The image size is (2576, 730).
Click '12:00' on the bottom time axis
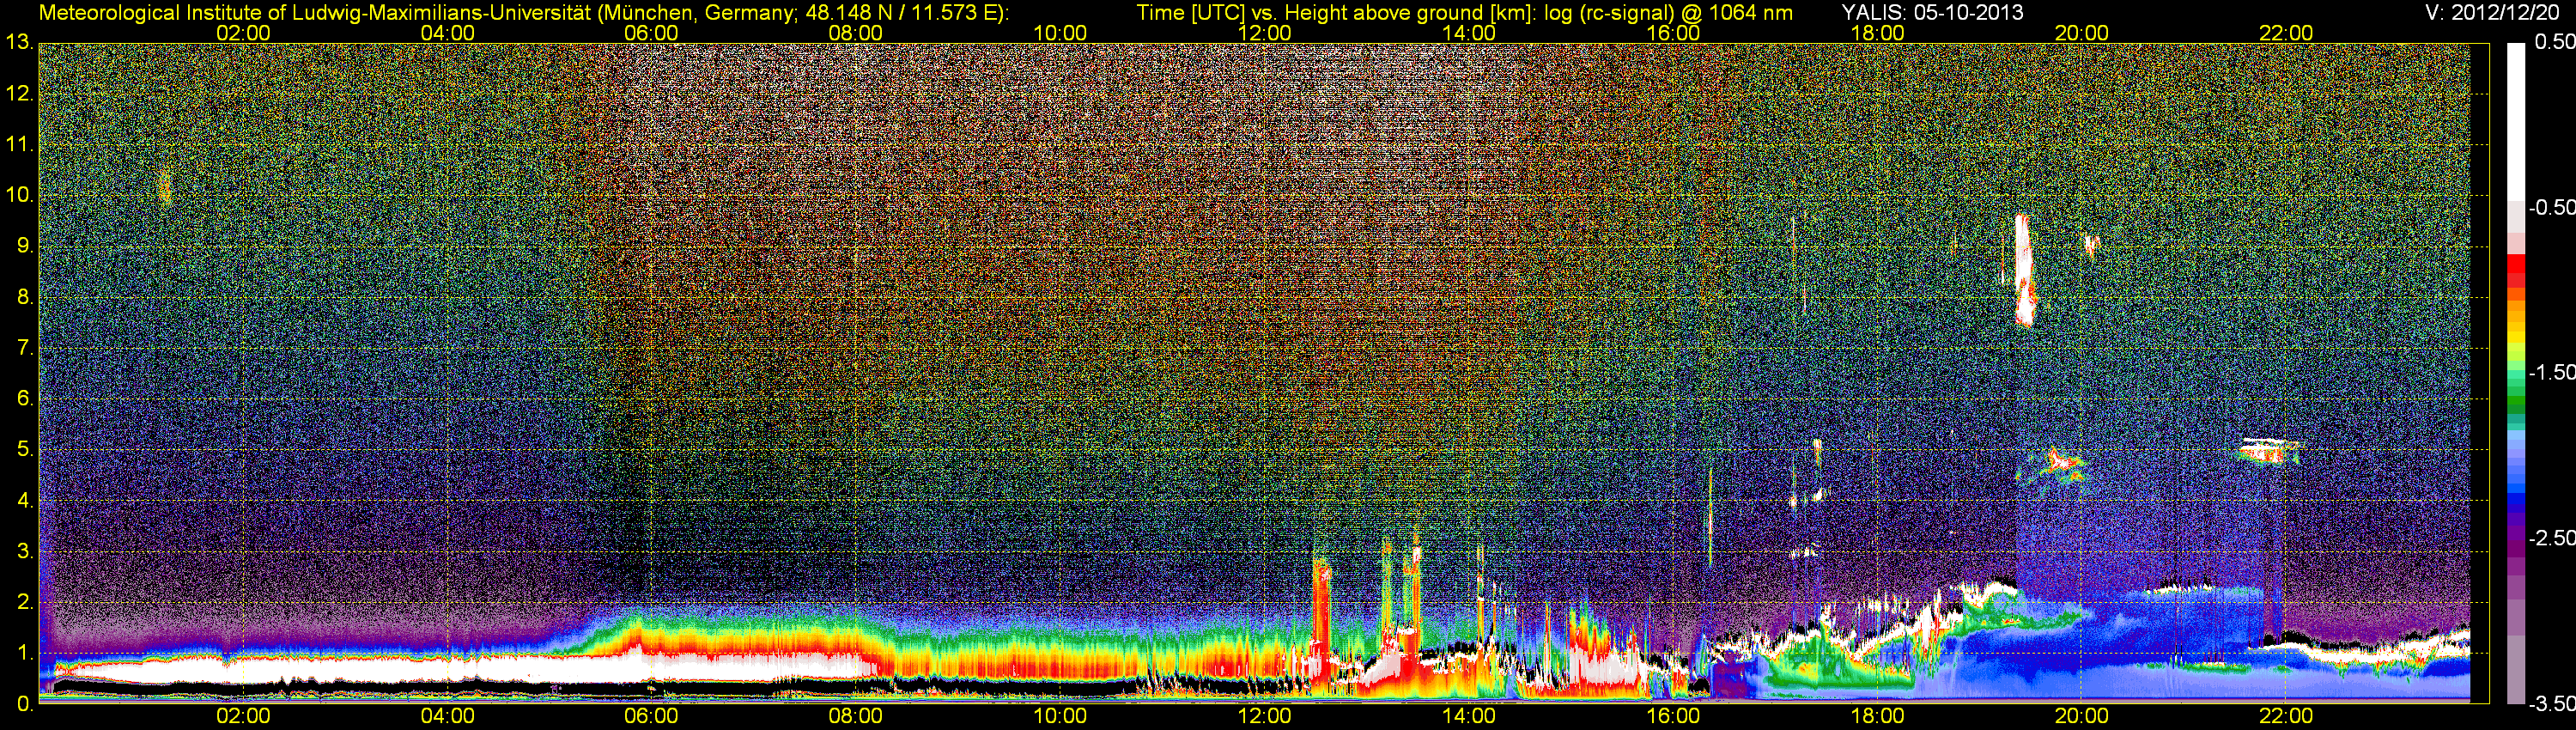[x=1264, y=716]
